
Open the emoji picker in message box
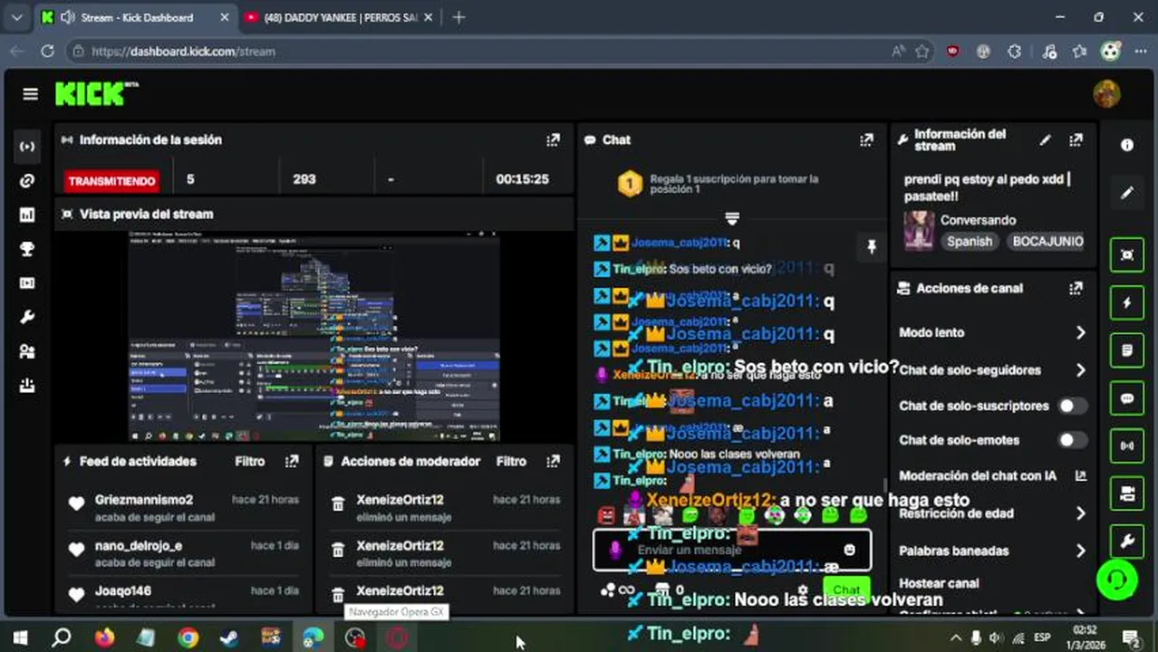849,550
